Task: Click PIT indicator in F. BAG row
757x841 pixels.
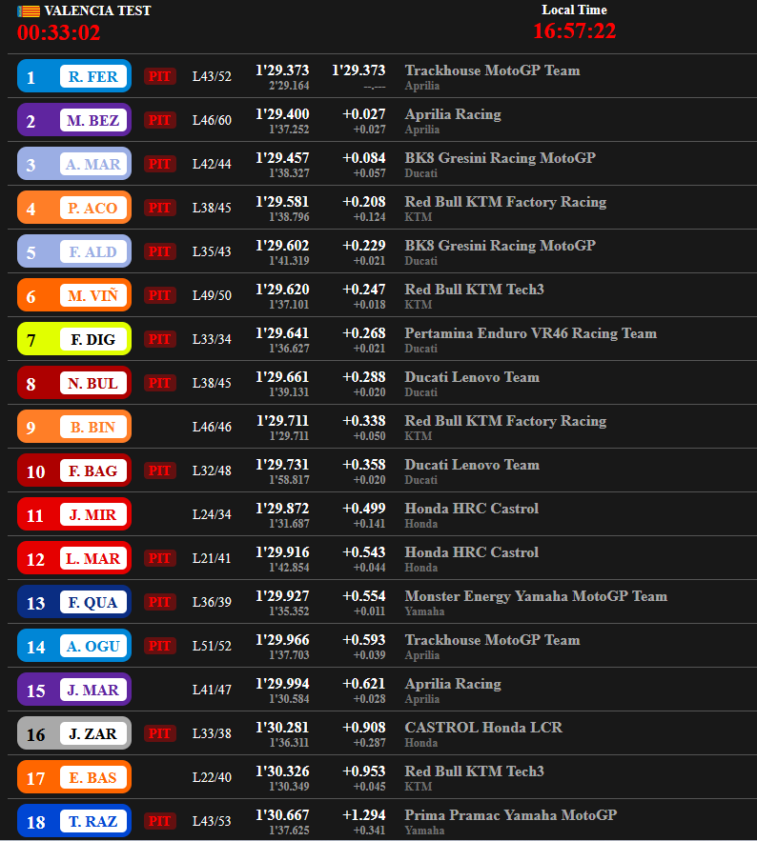Action: tap(159, 471)
